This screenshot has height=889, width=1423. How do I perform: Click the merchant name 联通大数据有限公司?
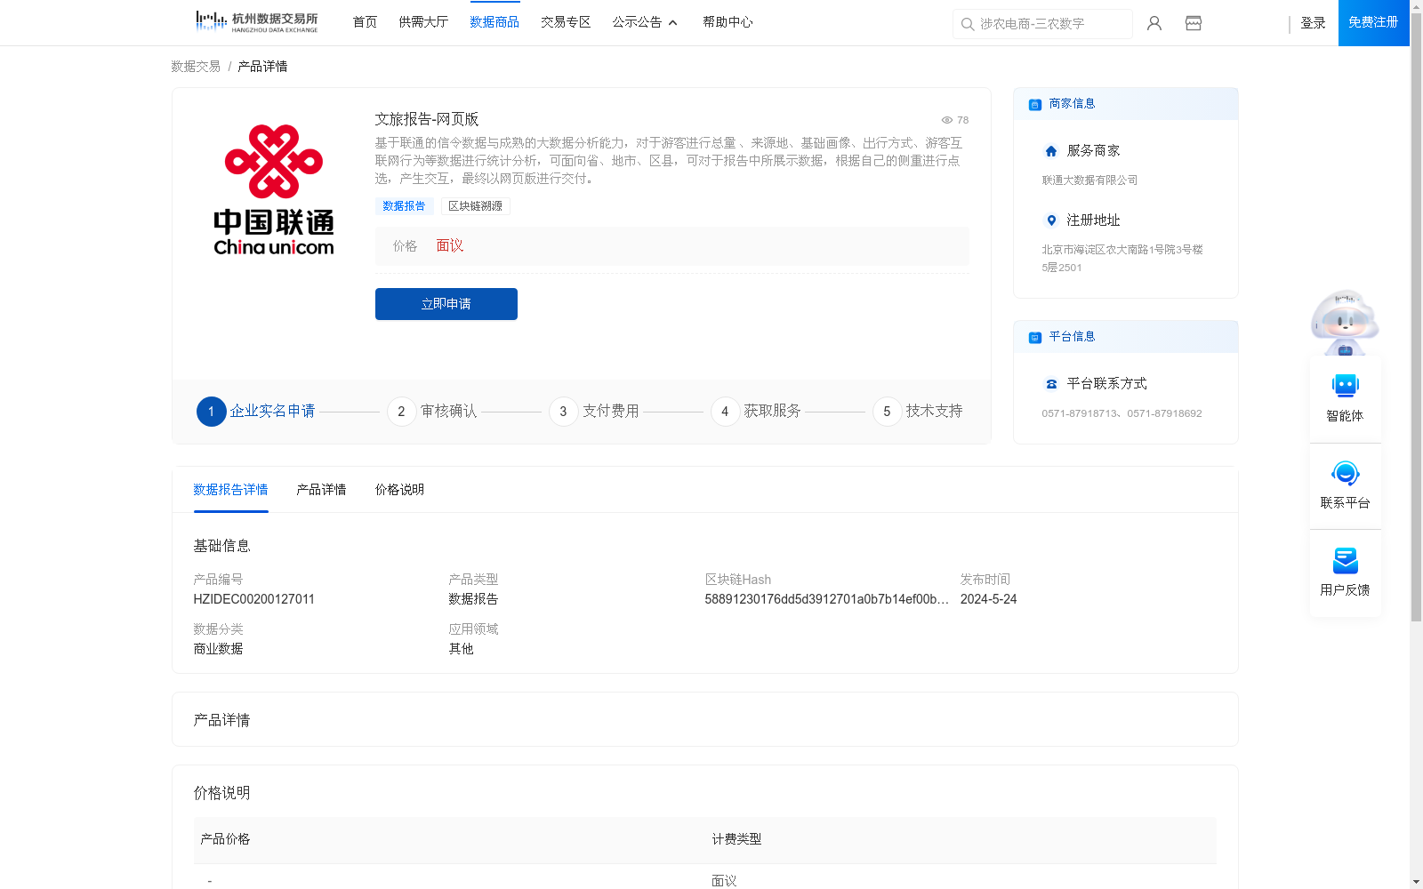point(1089,180)
